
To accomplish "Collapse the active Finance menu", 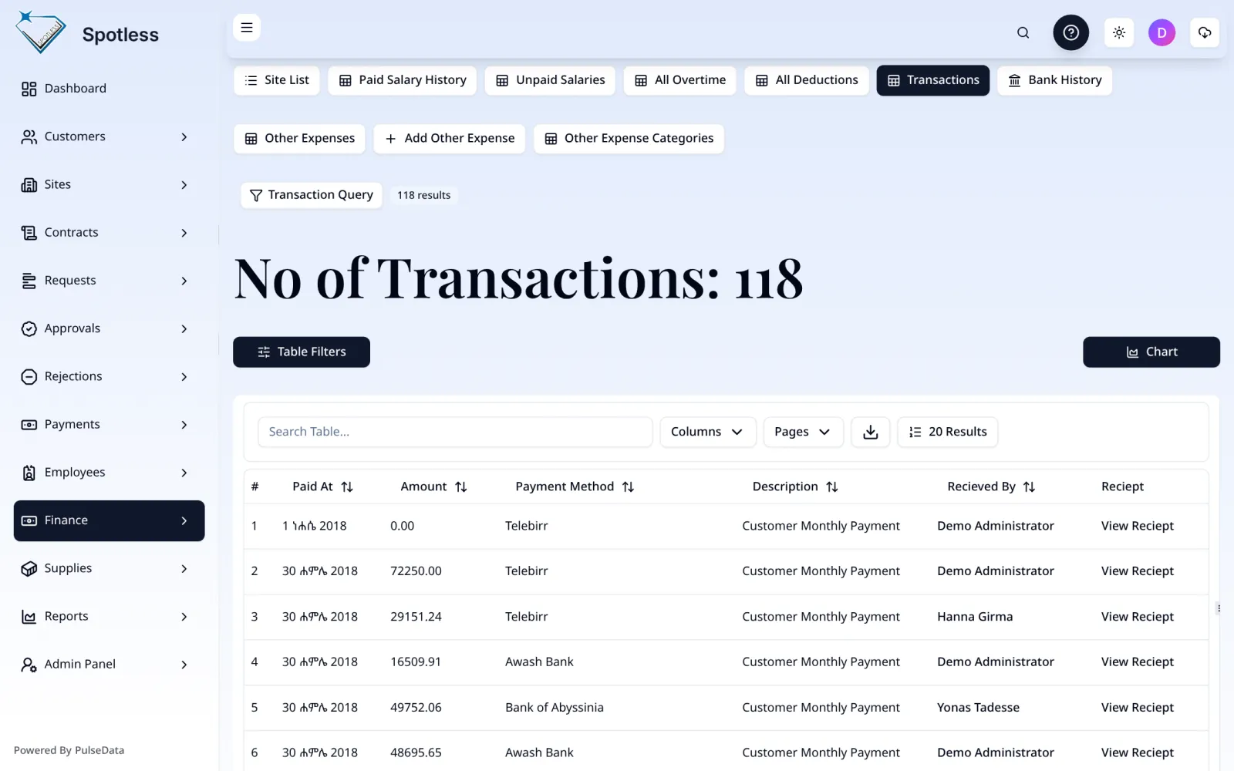I will [x=109, y=520].
